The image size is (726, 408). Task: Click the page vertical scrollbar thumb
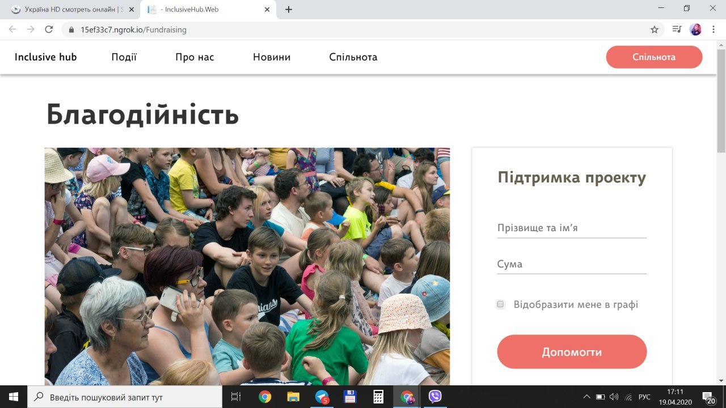point(721,102)
